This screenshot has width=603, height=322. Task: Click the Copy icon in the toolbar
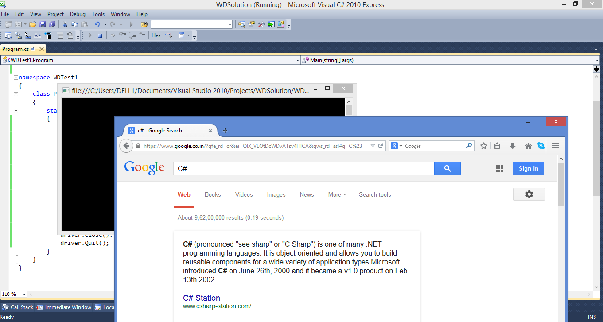click(74, 24)
